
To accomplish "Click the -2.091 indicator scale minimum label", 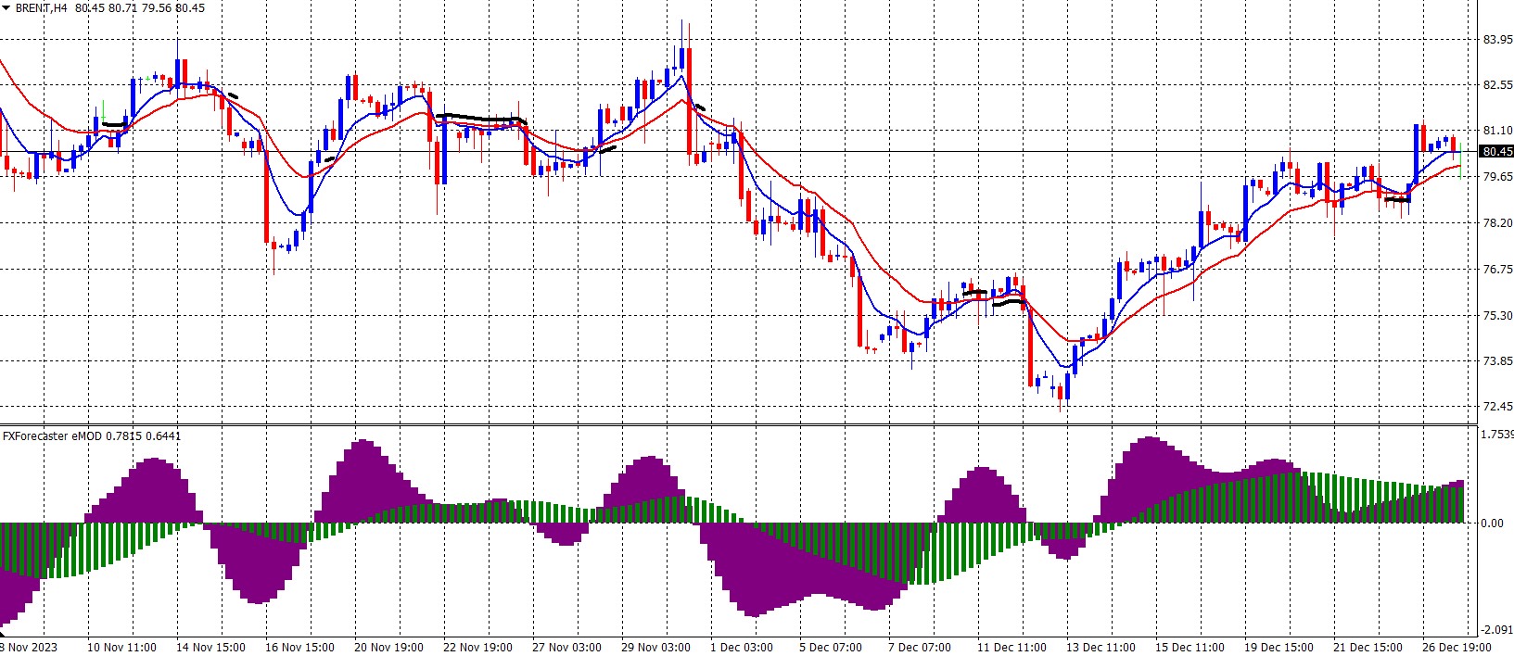I will [1497, 630].
